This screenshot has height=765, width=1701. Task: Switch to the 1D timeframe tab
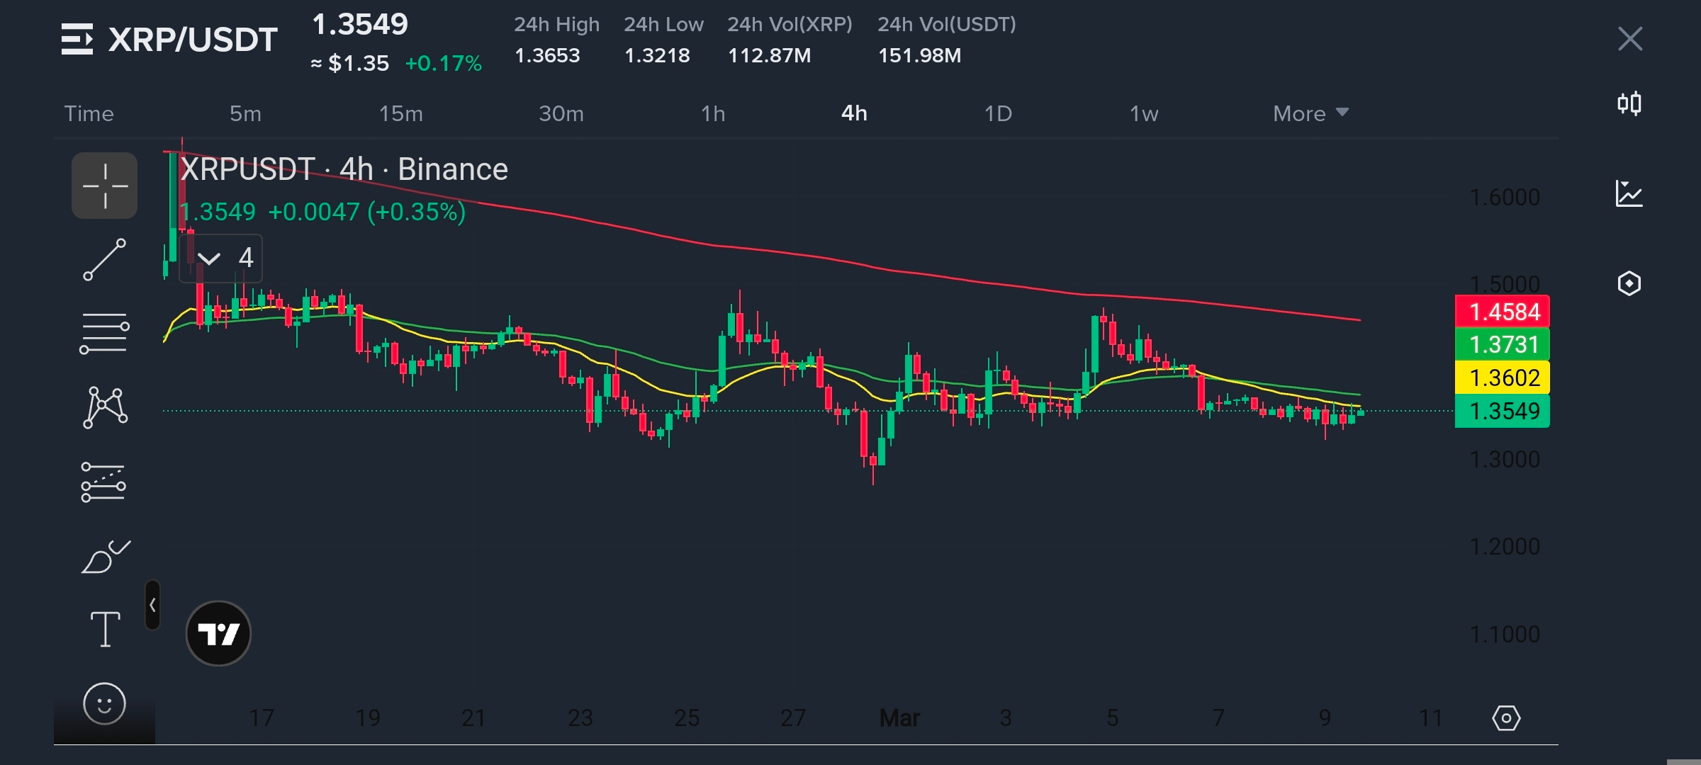[x=998, y=113]
